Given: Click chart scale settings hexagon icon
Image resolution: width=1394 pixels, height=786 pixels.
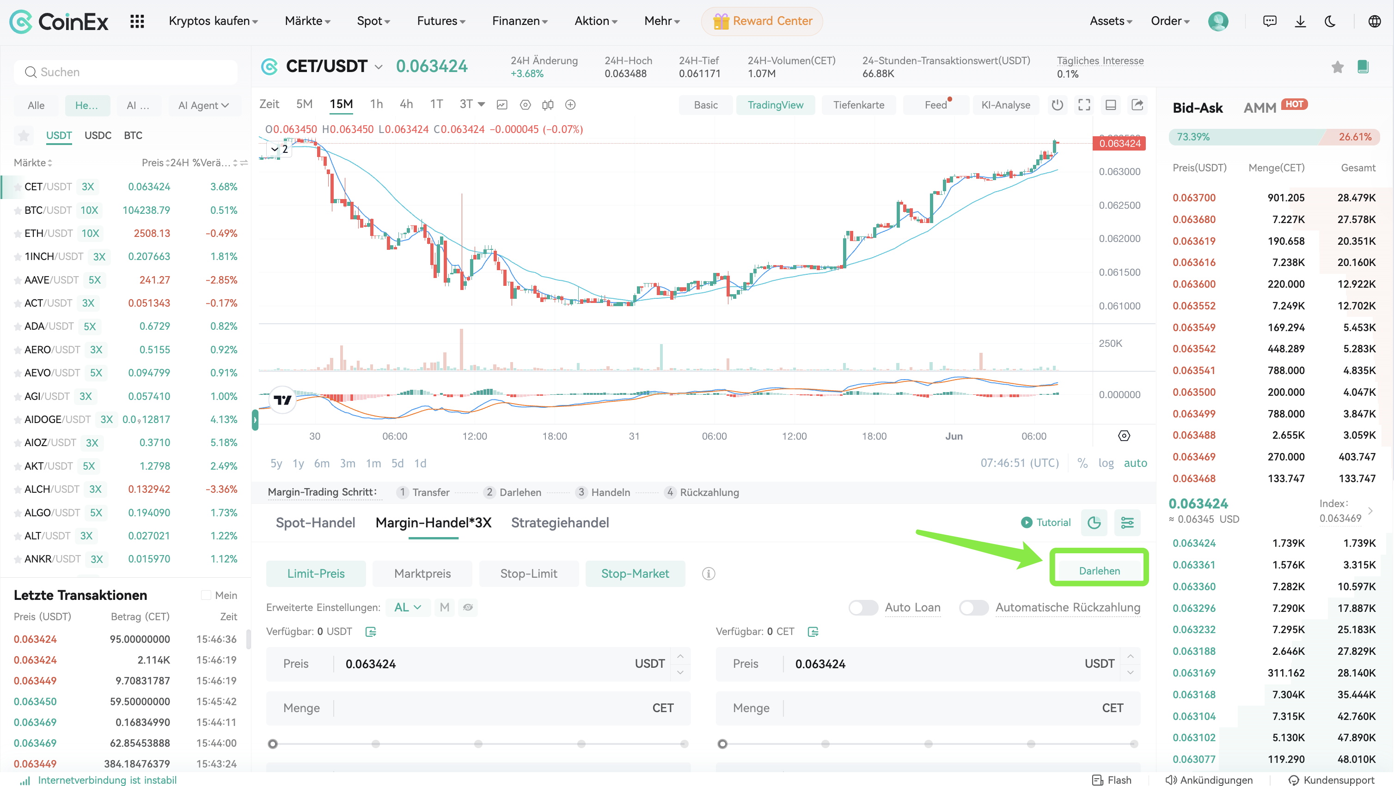Looking at the screenshot, I should (x=1124, y=435).
